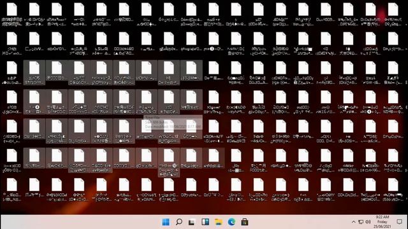The height and width of the screenshot is (229, 408).
Task: Open volume speaker tray icon
Action: tap(368, 222)
